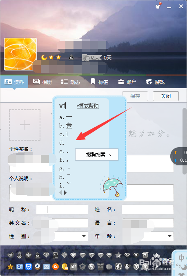Switch to the 游戏 tab
This screenshot has width=187, height=276.
point(155,82)
